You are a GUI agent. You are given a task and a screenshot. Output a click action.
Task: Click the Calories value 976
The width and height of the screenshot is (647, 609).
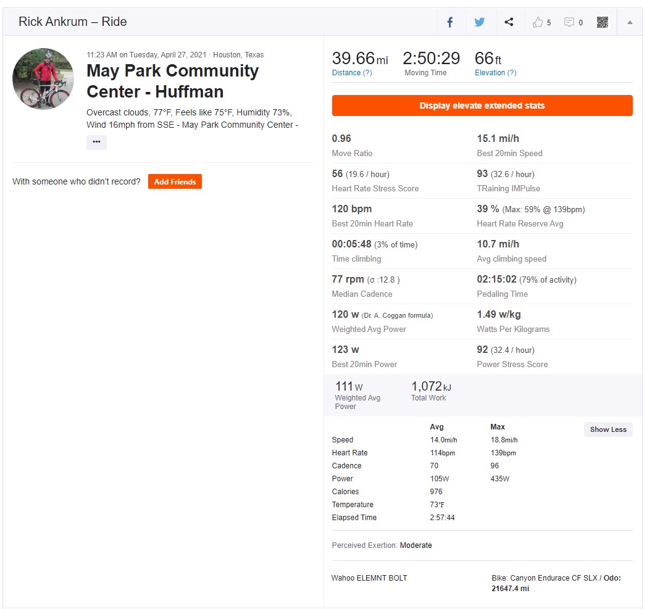point(436,492)
